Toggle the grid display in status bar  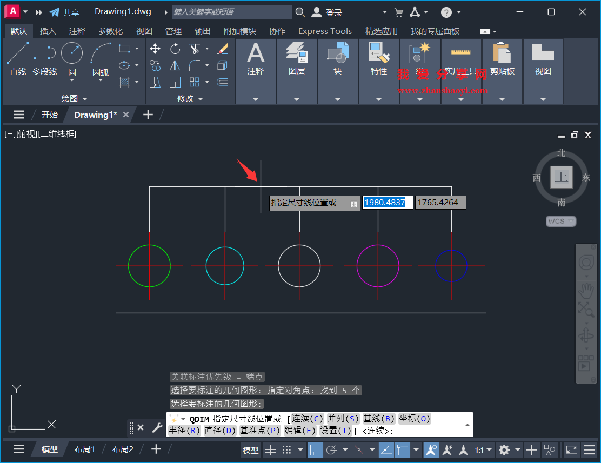tap(269, 449)
